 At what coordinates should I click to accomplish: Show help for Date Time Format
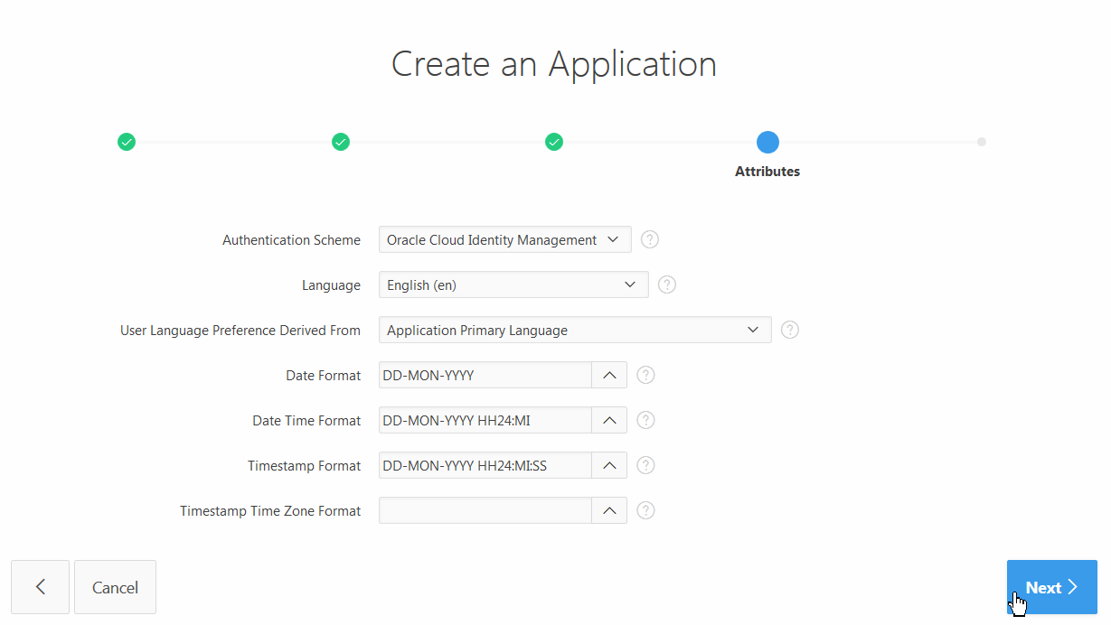(x=645, y=420)
